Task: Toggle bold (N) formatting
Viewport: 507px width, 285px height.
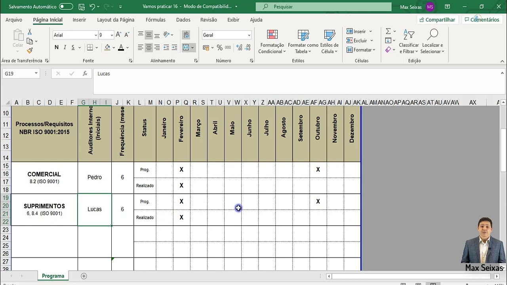Action: click(57, 47)
